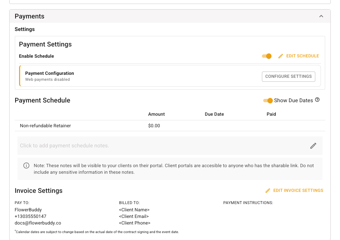Click the pencil icon beside Edit Schedule
The width and height of the screenshot is (340, 240).
click(281, 56)
